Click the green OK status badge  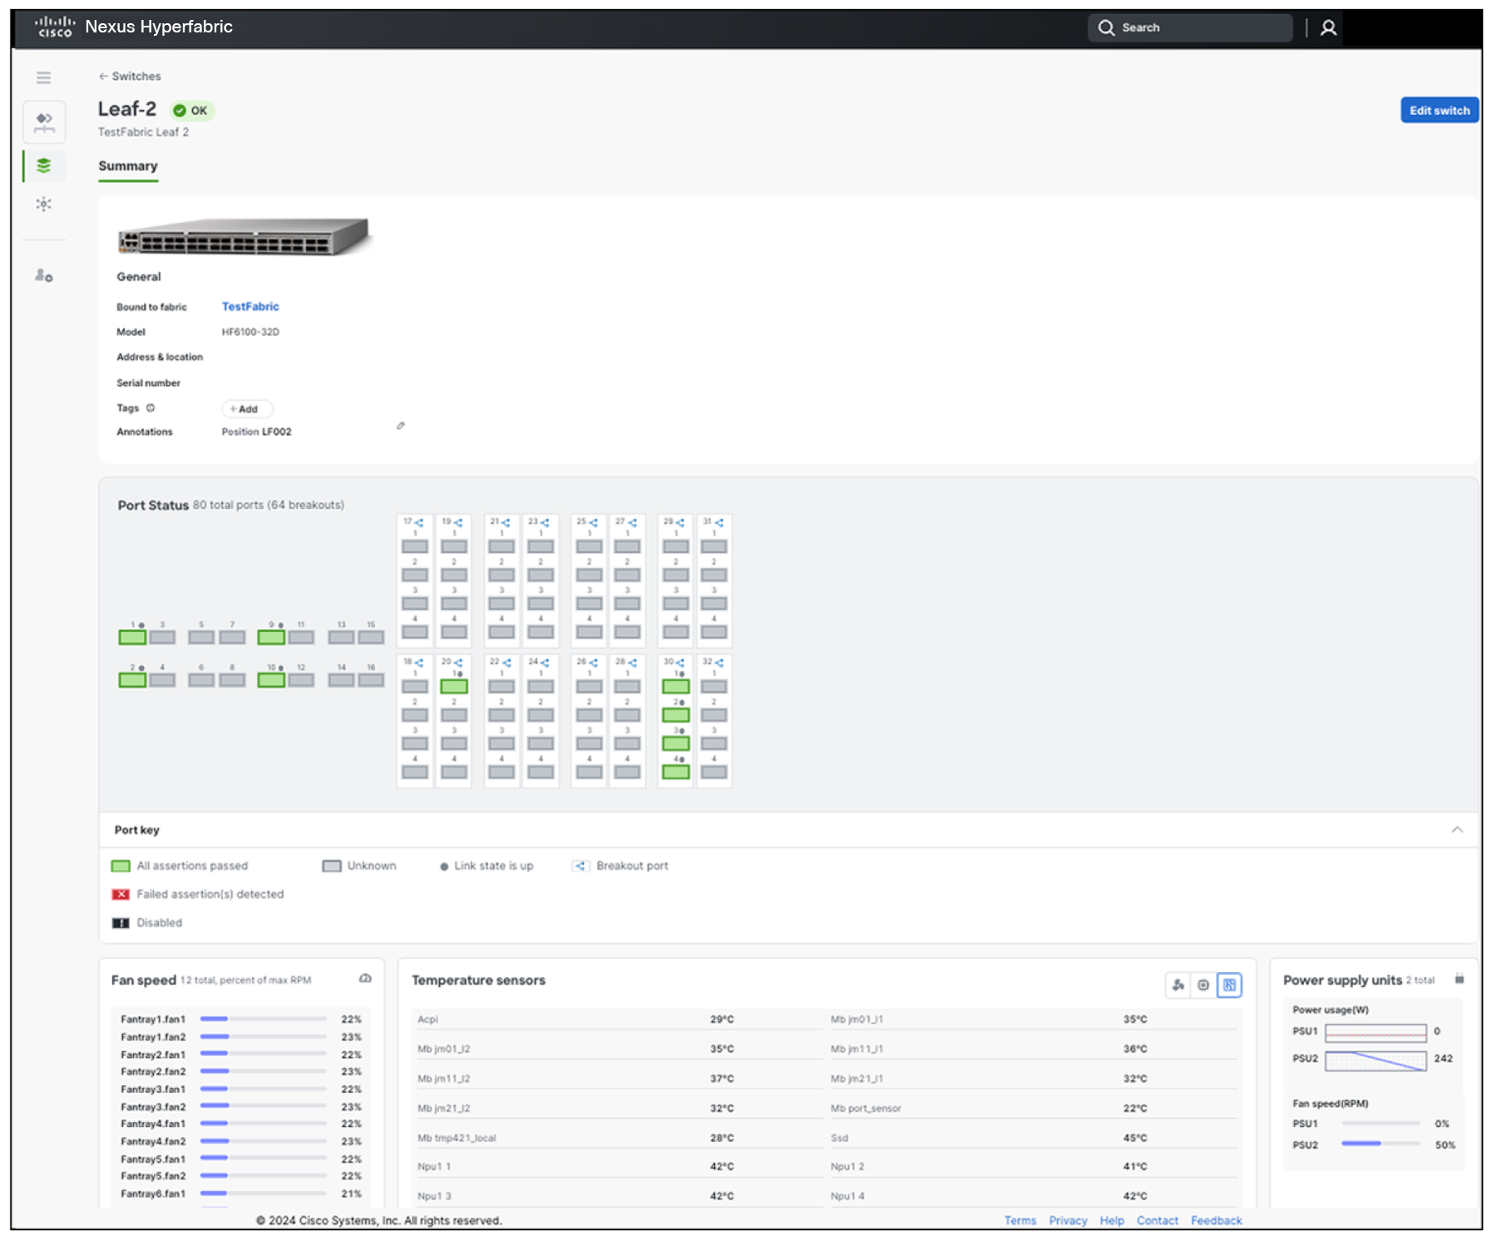191,111
